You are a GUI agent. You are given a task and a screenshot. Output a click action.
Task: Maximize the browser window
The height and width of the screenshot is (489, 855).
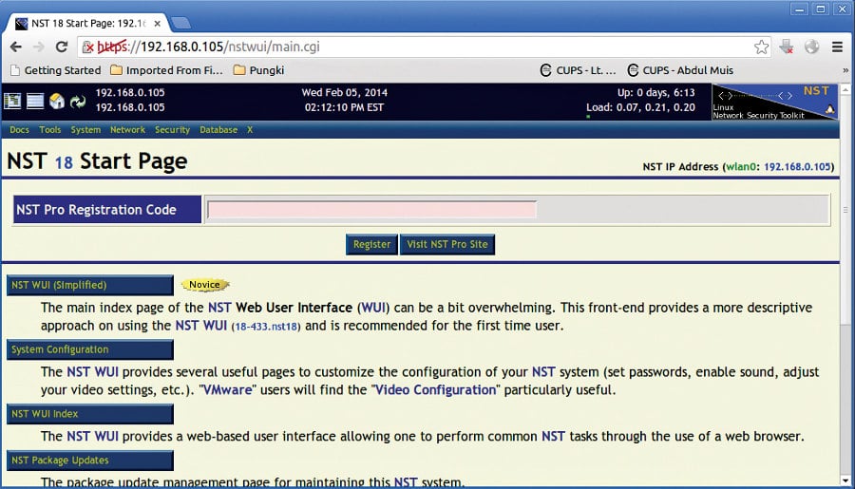pos(821,9)
